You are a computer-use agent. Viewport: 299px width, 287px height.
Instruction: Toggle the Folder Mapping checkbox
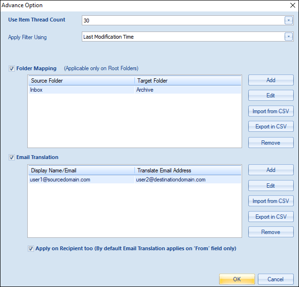[x=11, y=68]
